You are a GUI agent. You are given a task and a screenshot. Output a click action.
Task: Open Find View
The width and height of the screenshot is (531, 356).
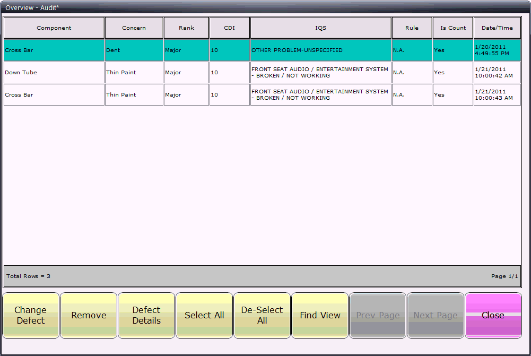320,315
